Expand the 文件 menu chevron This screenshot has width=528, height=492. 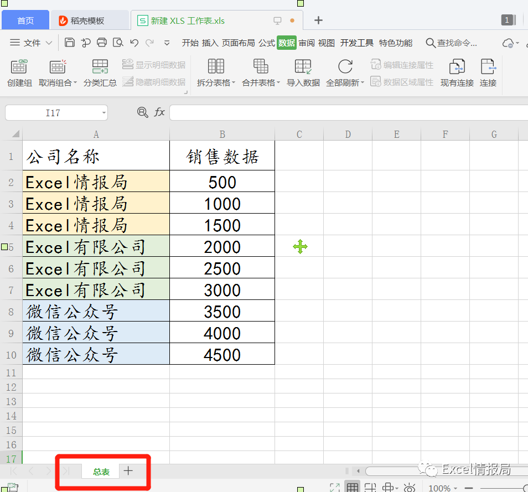point(49,43)
